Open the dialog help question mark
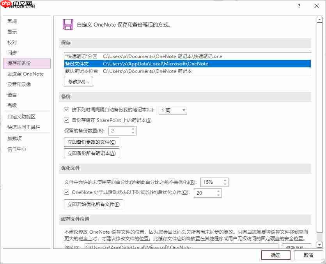The height and width of the screenshot is (264, 326). [299, 6]
